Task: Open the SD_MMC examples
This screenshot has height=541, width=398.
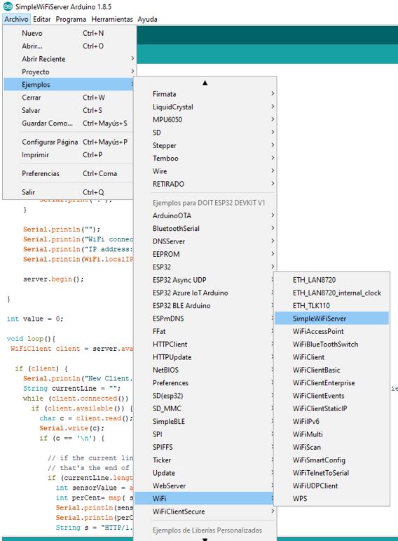Action: click(205, 409)
